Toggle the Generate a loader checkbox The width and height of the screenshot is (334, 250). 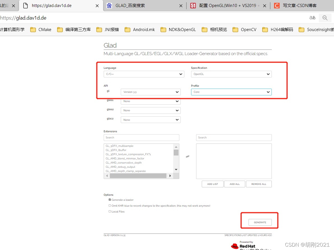pyautogui.click(x=110, y=200)
